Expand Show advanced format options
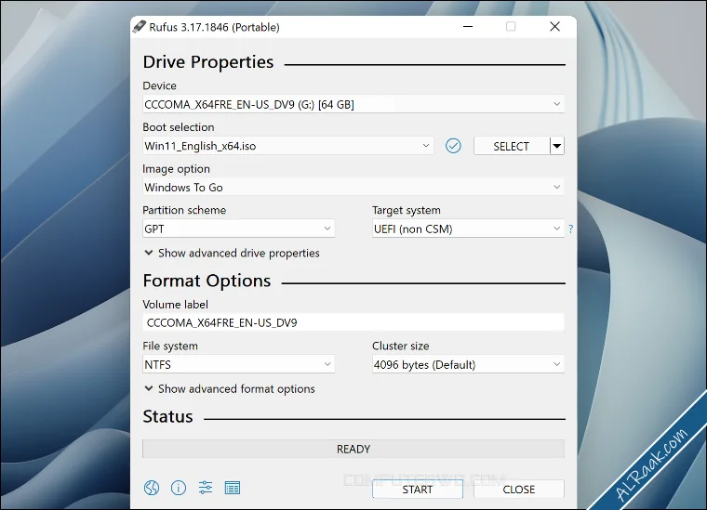This screenshot has height=510, width=707. (230, 389)
